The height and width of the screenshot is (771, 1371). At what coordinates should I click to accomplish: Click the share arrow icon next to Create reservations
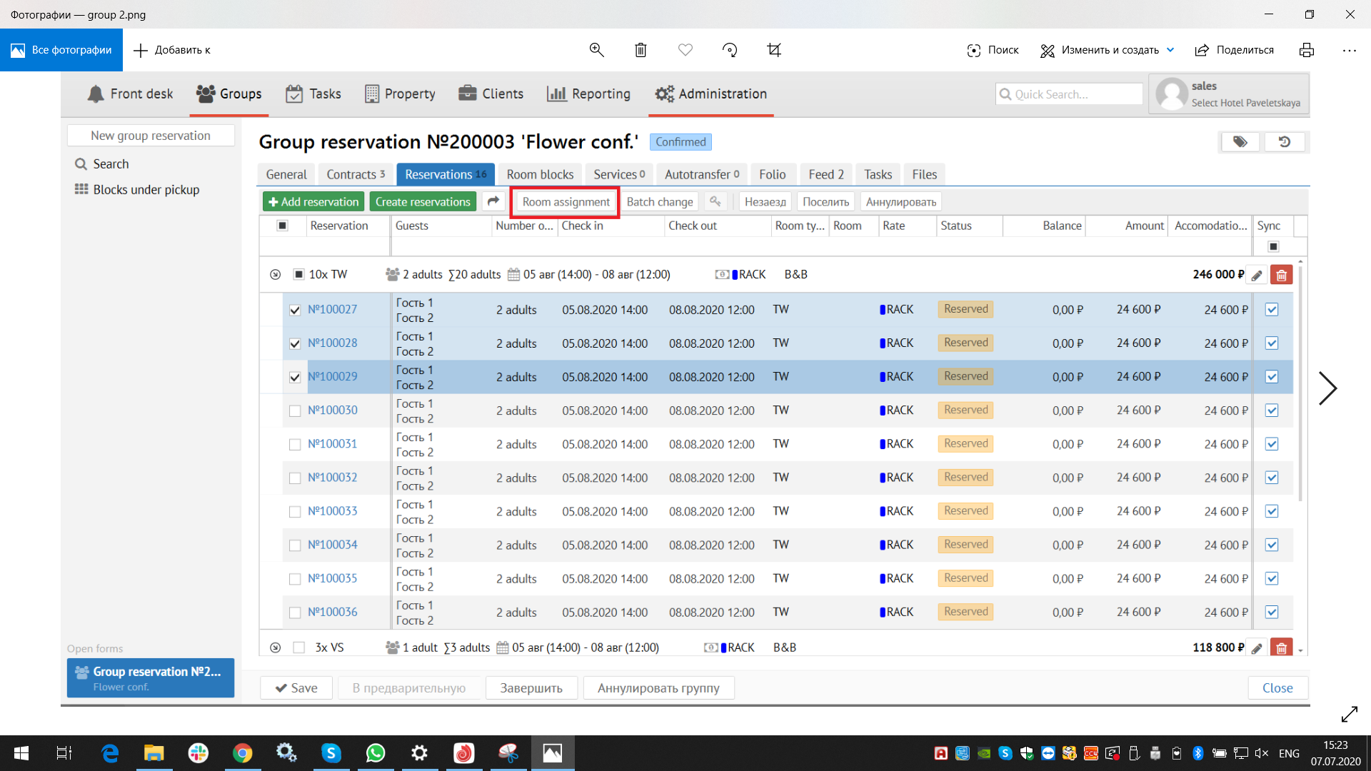coord(493,201)
